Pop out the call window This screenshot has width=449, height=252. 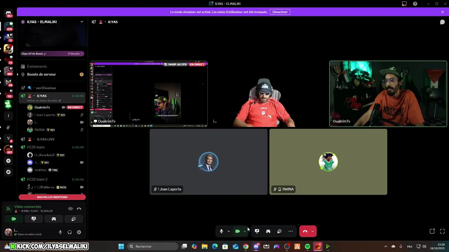coord(432,231)
